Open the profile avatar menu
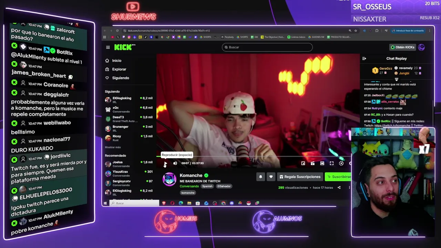Screen dimensions: 441x248 tap(421, 47)
